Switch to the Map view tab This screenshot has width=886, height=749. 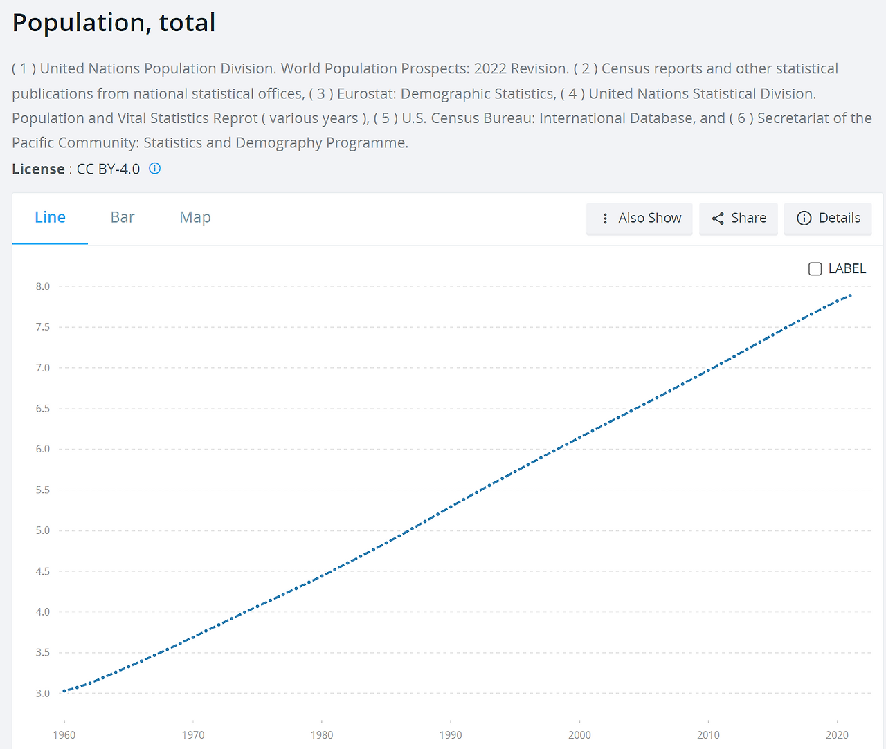[195, 218]
